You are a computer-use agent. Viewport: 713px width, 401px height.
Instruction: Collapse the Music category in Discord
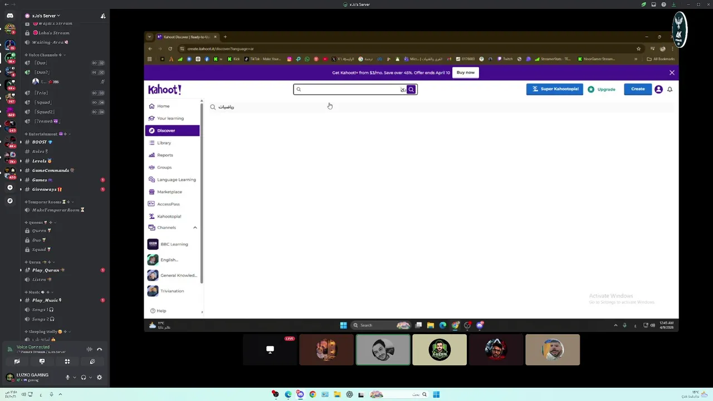point(38,292)
